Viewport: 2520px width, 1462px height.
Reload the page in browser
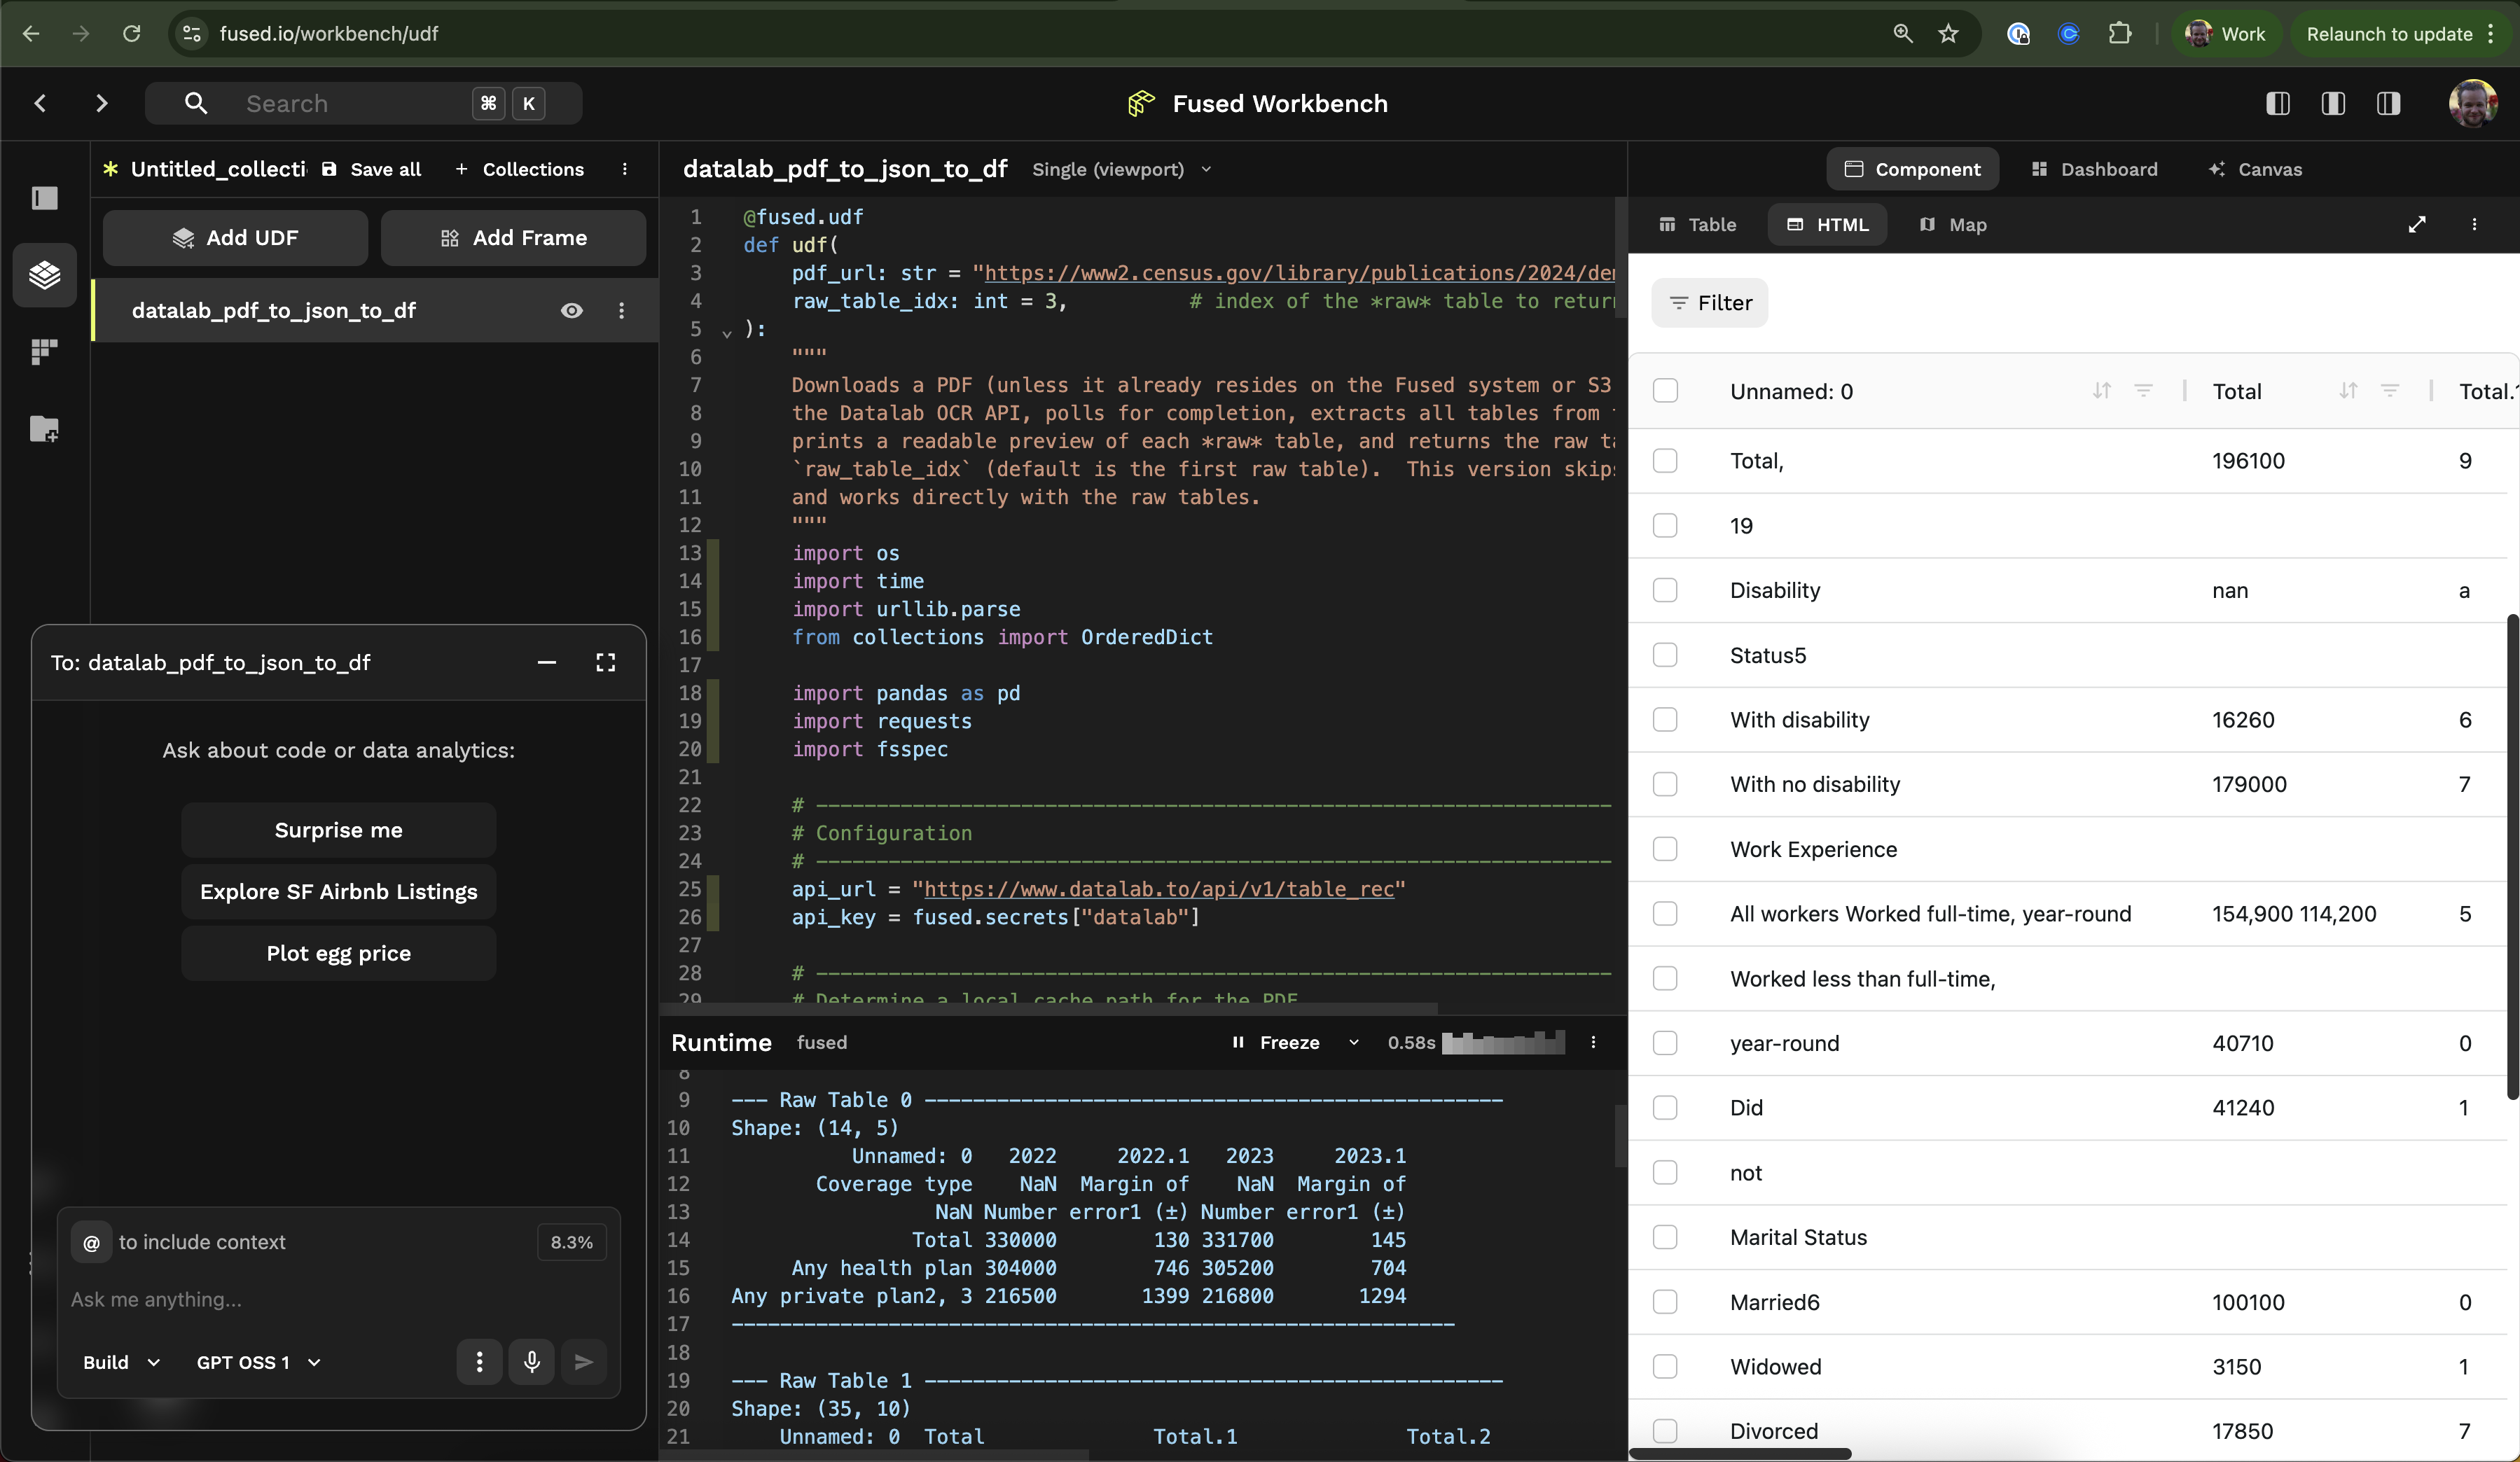(131, 34)
